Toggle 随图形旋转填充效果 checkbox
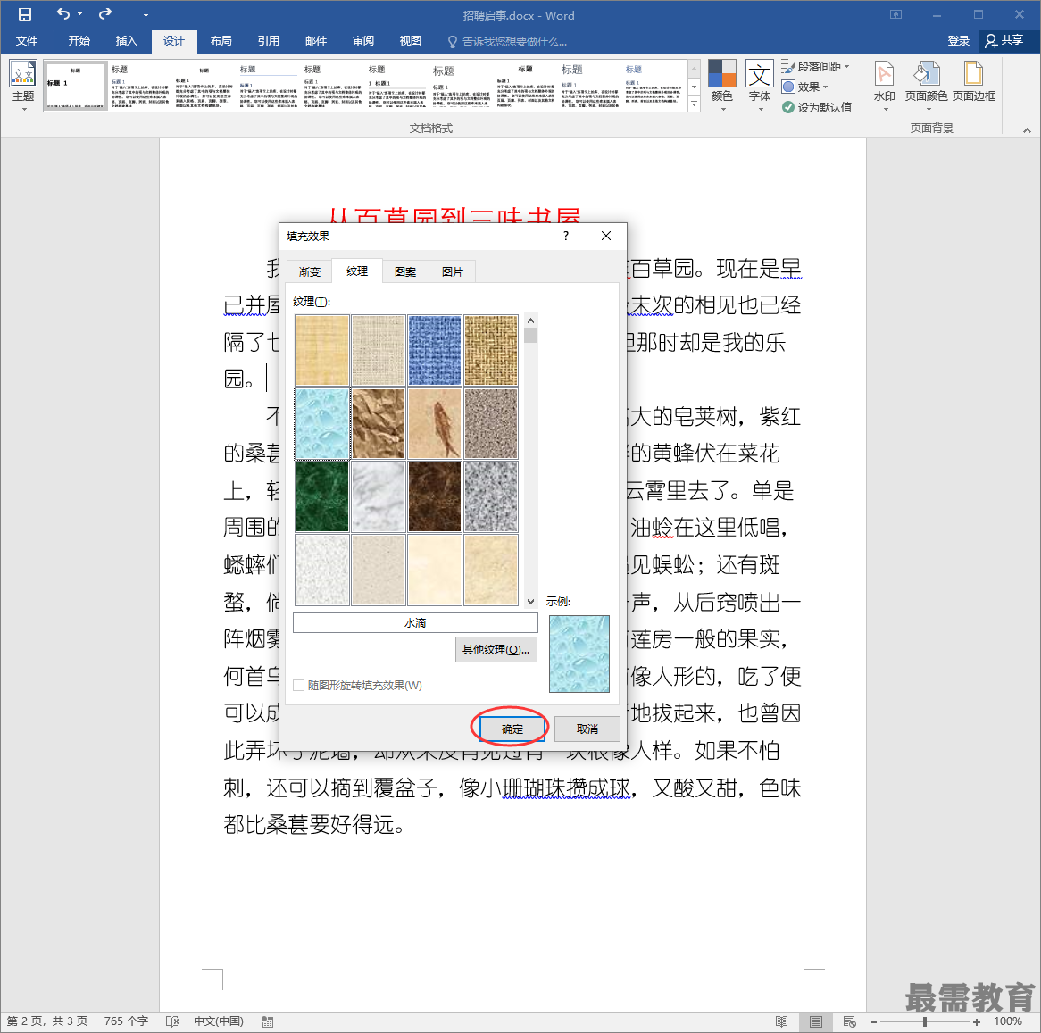This screenshot has height=1033, width=1041. (x=299, y=685)
